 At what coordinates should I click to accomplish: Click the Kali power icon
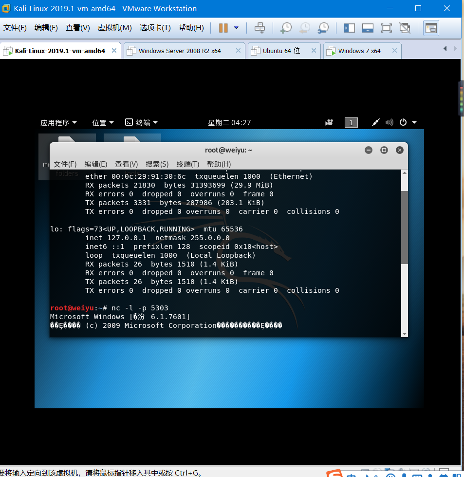[x=403, y=122]
